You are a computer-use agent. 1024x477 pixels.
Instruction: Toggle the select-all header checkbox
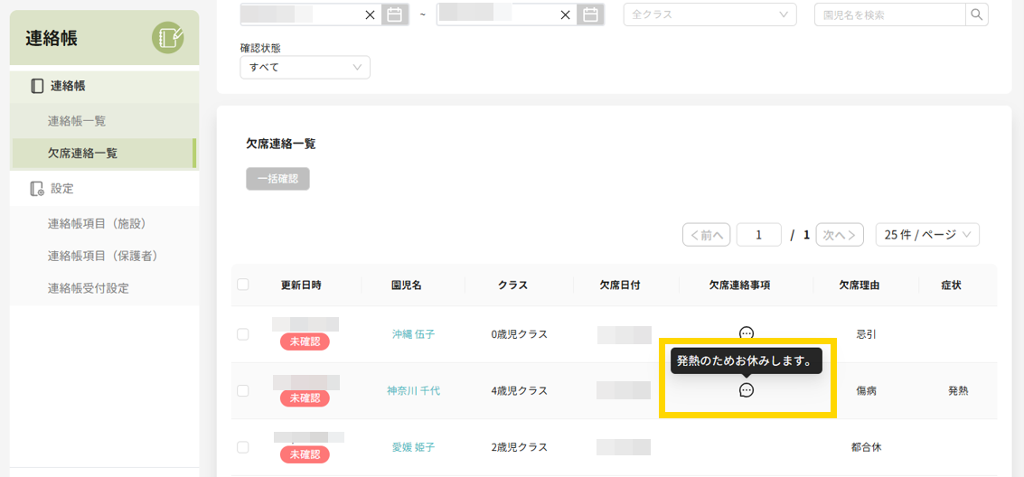click(x=242, y=285)
